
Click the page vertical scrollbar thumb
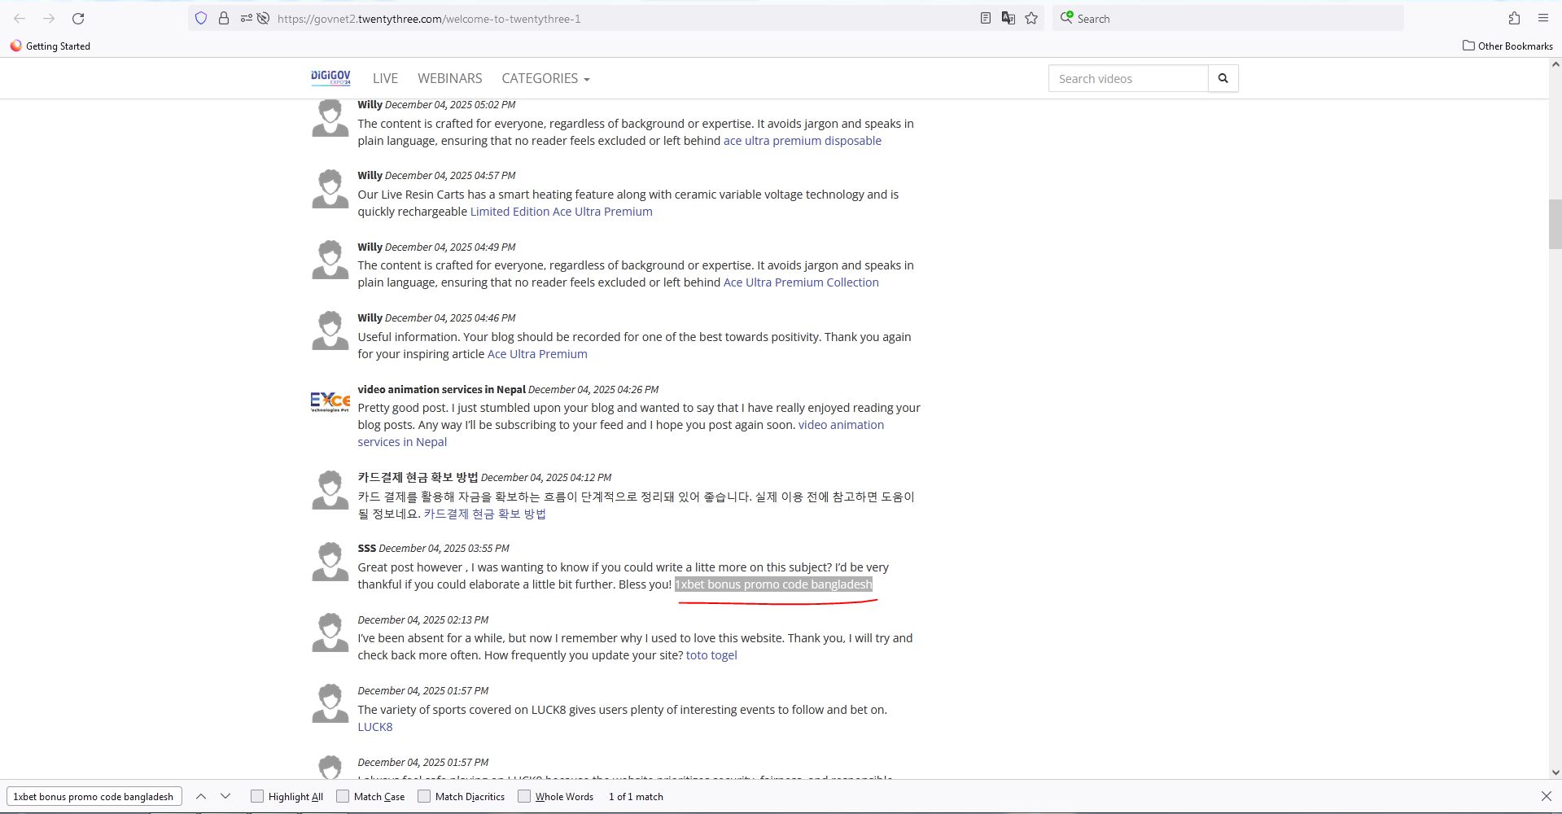point(1555,224)
